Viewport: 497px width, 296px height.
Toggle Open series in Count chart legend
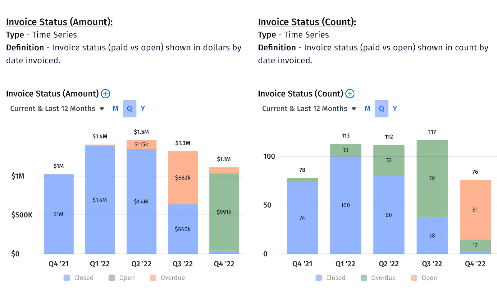point(424,278)
